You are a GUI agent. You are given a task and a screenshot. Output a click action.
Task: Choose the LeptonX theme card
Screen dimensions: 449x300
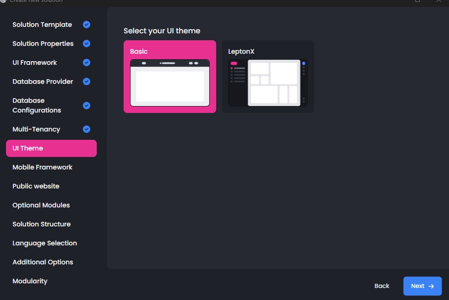pyautogui.click(x=268, y=51)
